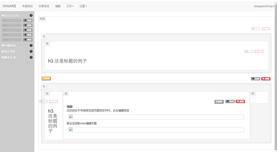Open the 设置 dropdown menu
This screenshot has width=277, height=152.
[x=83, y=6]
